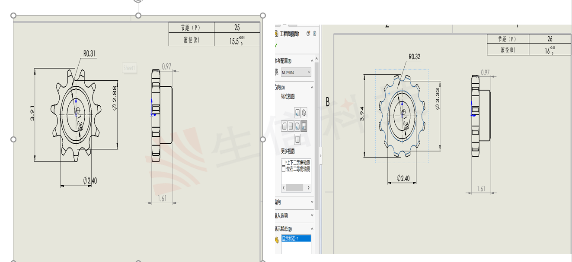The width and height of the screenshot is (572, 262).
Task: Open the MU25B14 configuration dropdown
Action: 309,73
